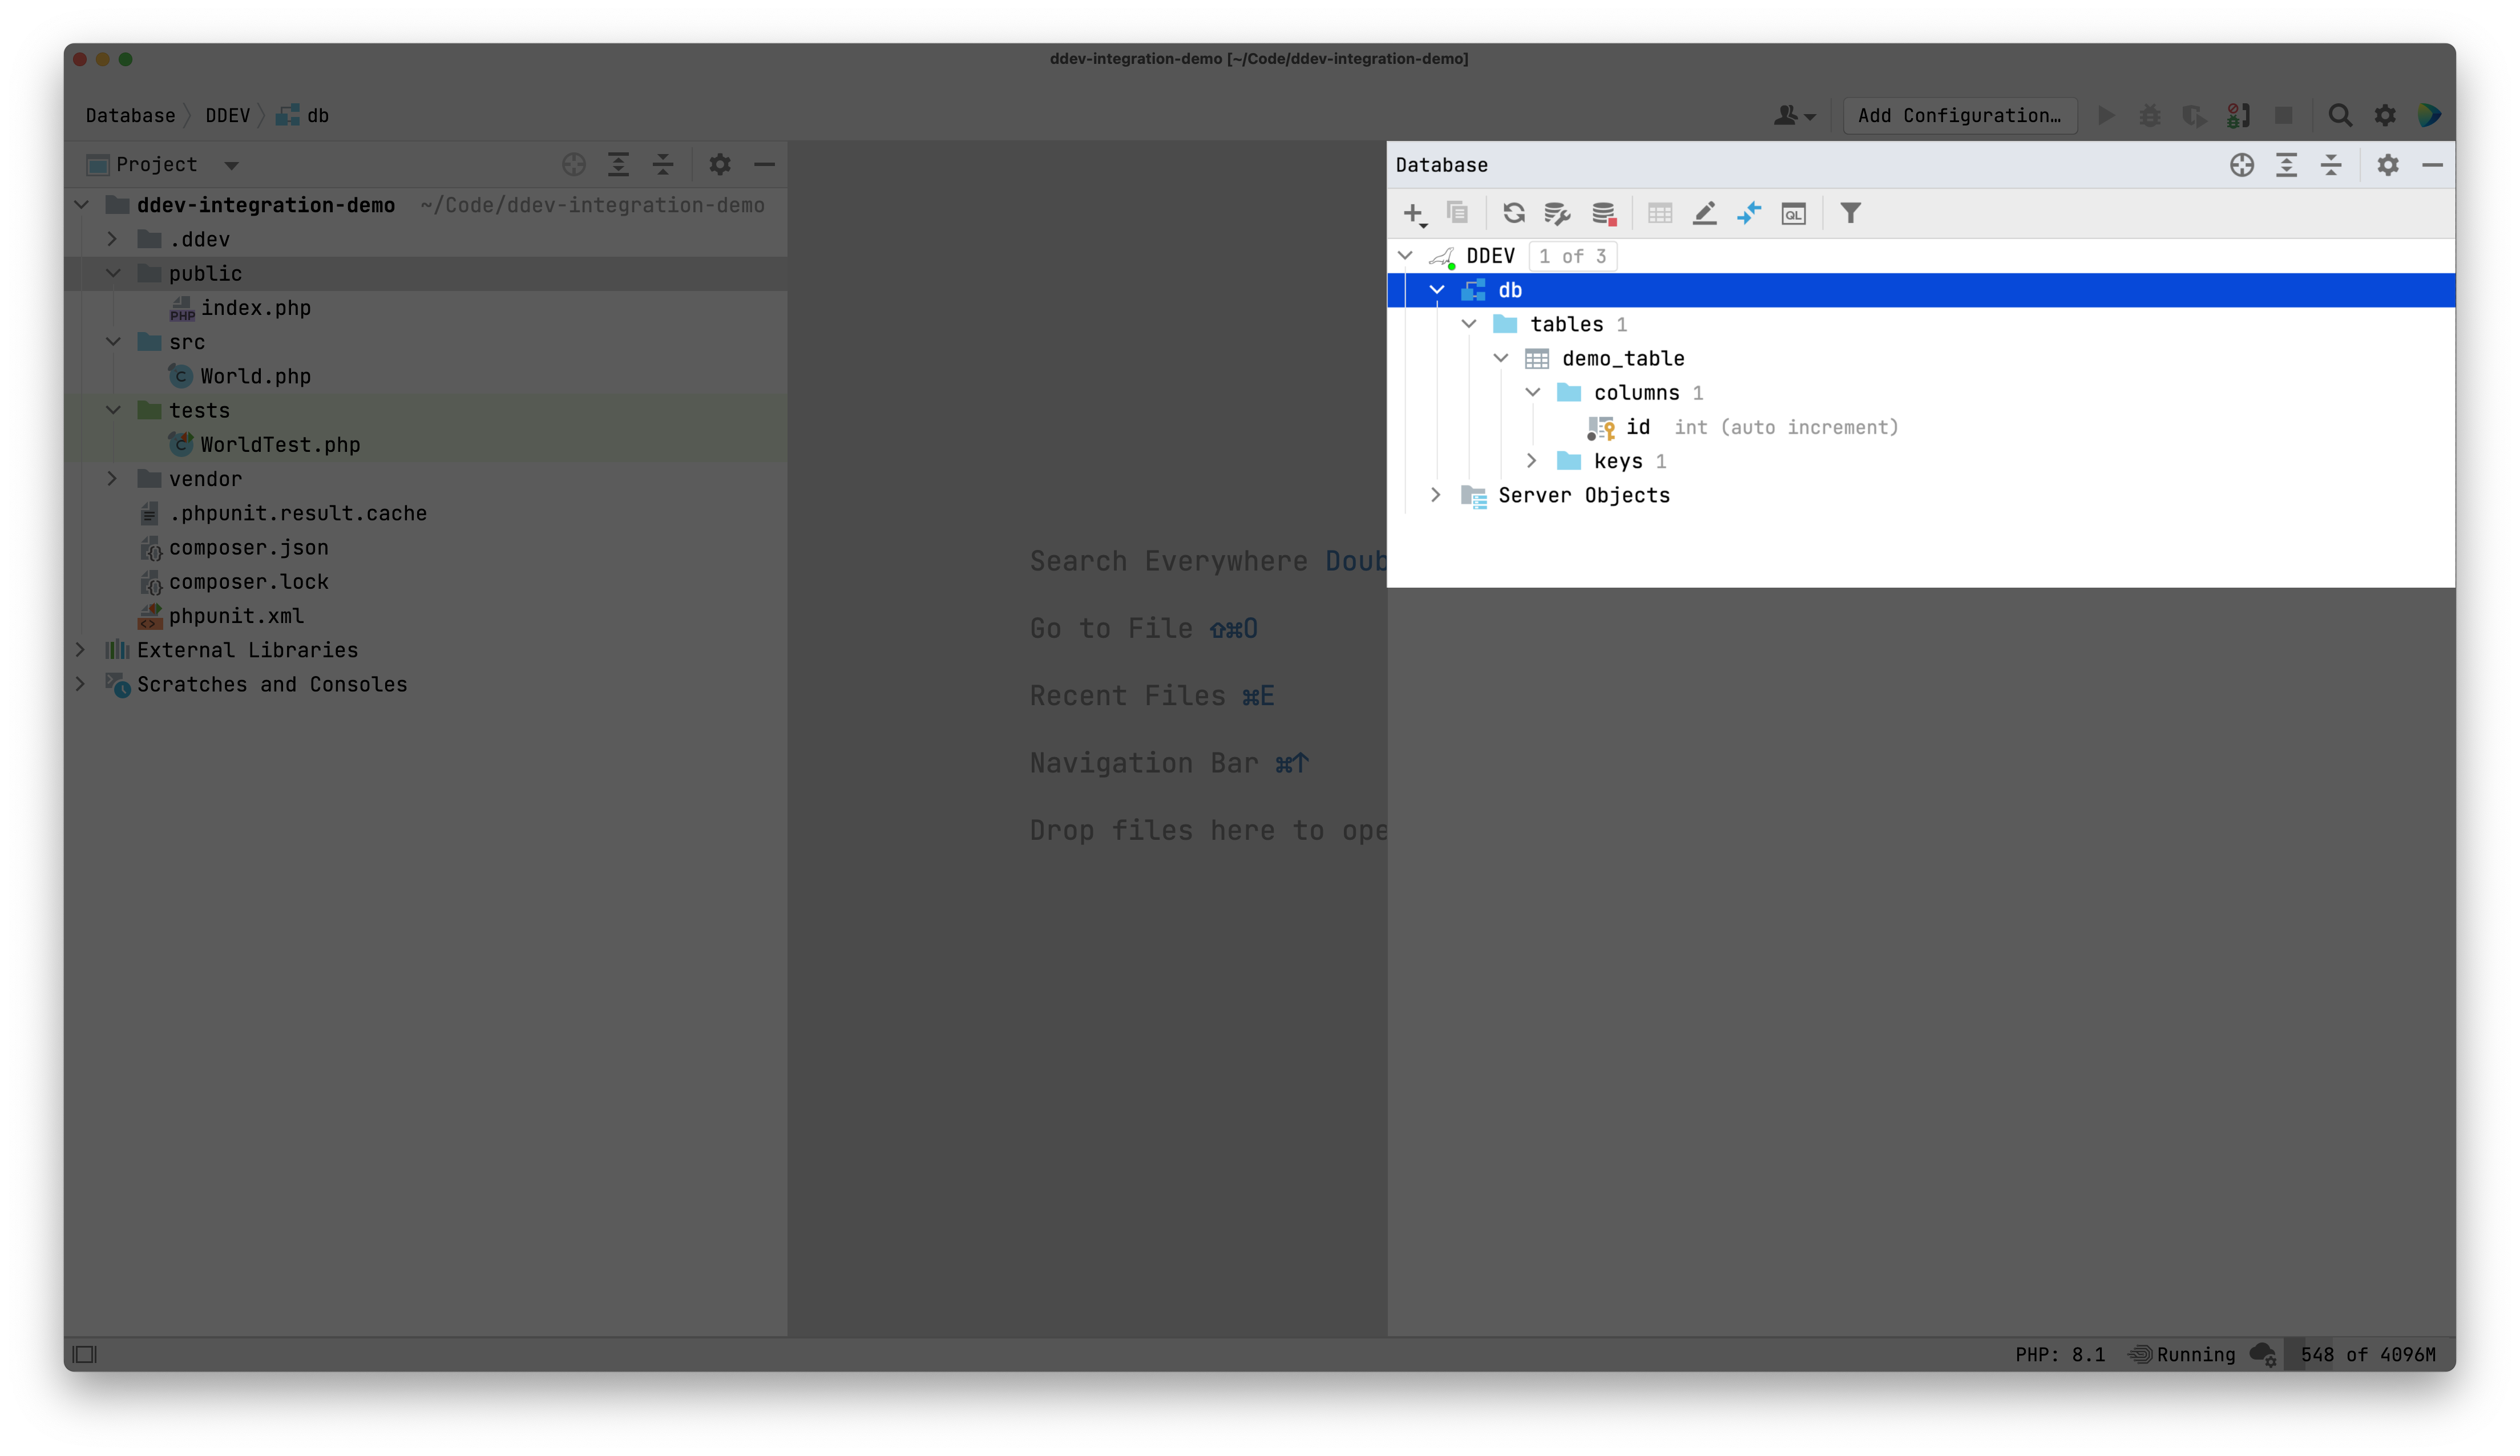Expand External Libraries node
2520x1456 pixels.
tap(80, 650)
